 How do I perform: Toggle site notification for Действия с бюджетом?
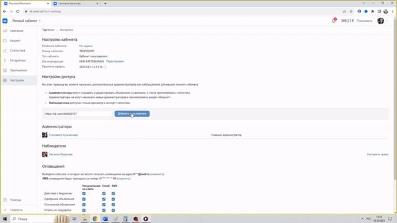[x=84, y=194]
